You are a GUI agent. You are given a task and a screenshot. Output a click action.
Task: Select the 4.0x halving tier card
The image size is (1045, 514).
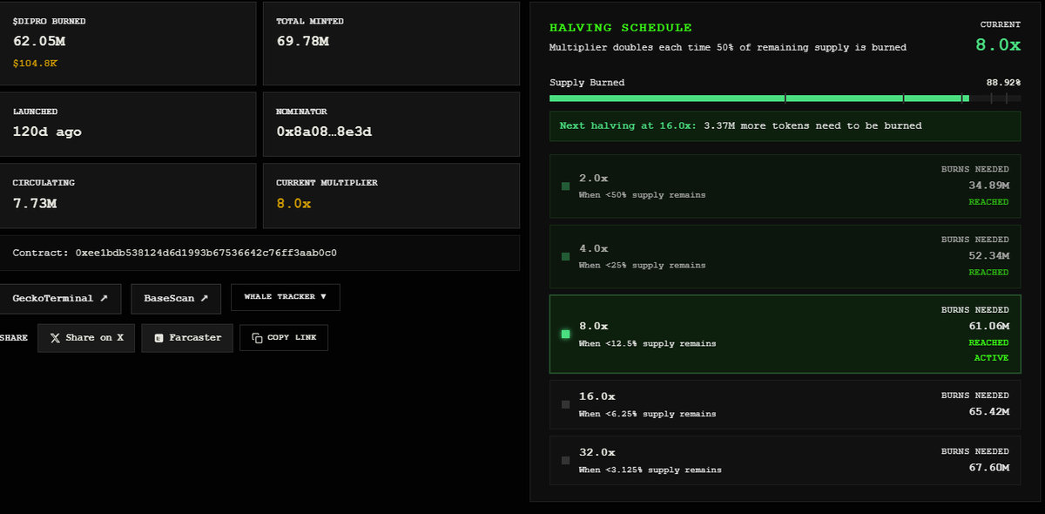click(785, 256)
